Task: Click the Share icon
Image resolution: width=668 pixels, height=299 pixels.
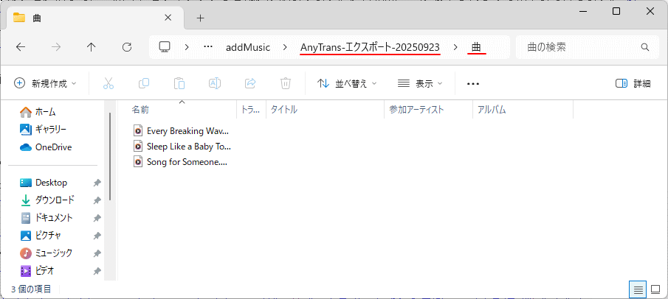Action: click(x=250, y=83)
